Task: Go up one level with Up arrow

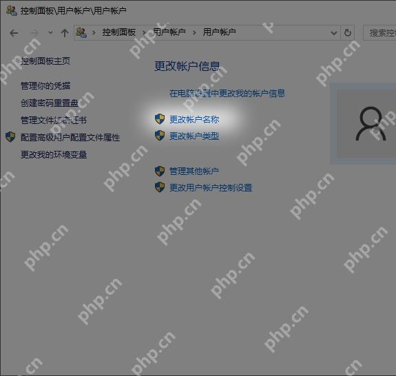Action: coord(65,33)
